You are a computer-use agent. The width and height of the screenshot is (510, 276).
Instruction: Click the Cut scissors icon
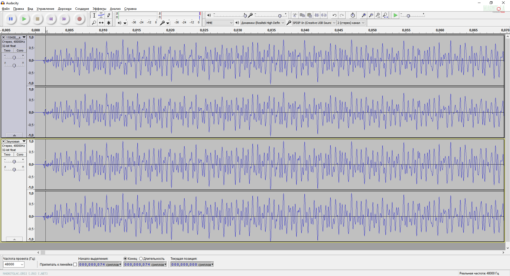click(295, 15)
